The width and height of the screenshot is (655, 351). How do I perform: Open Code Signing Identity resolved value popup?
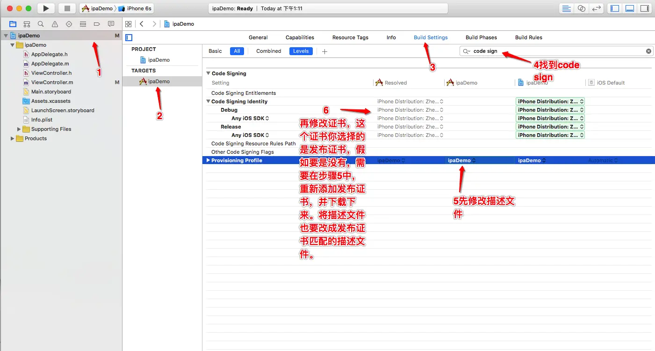(410, 101)
